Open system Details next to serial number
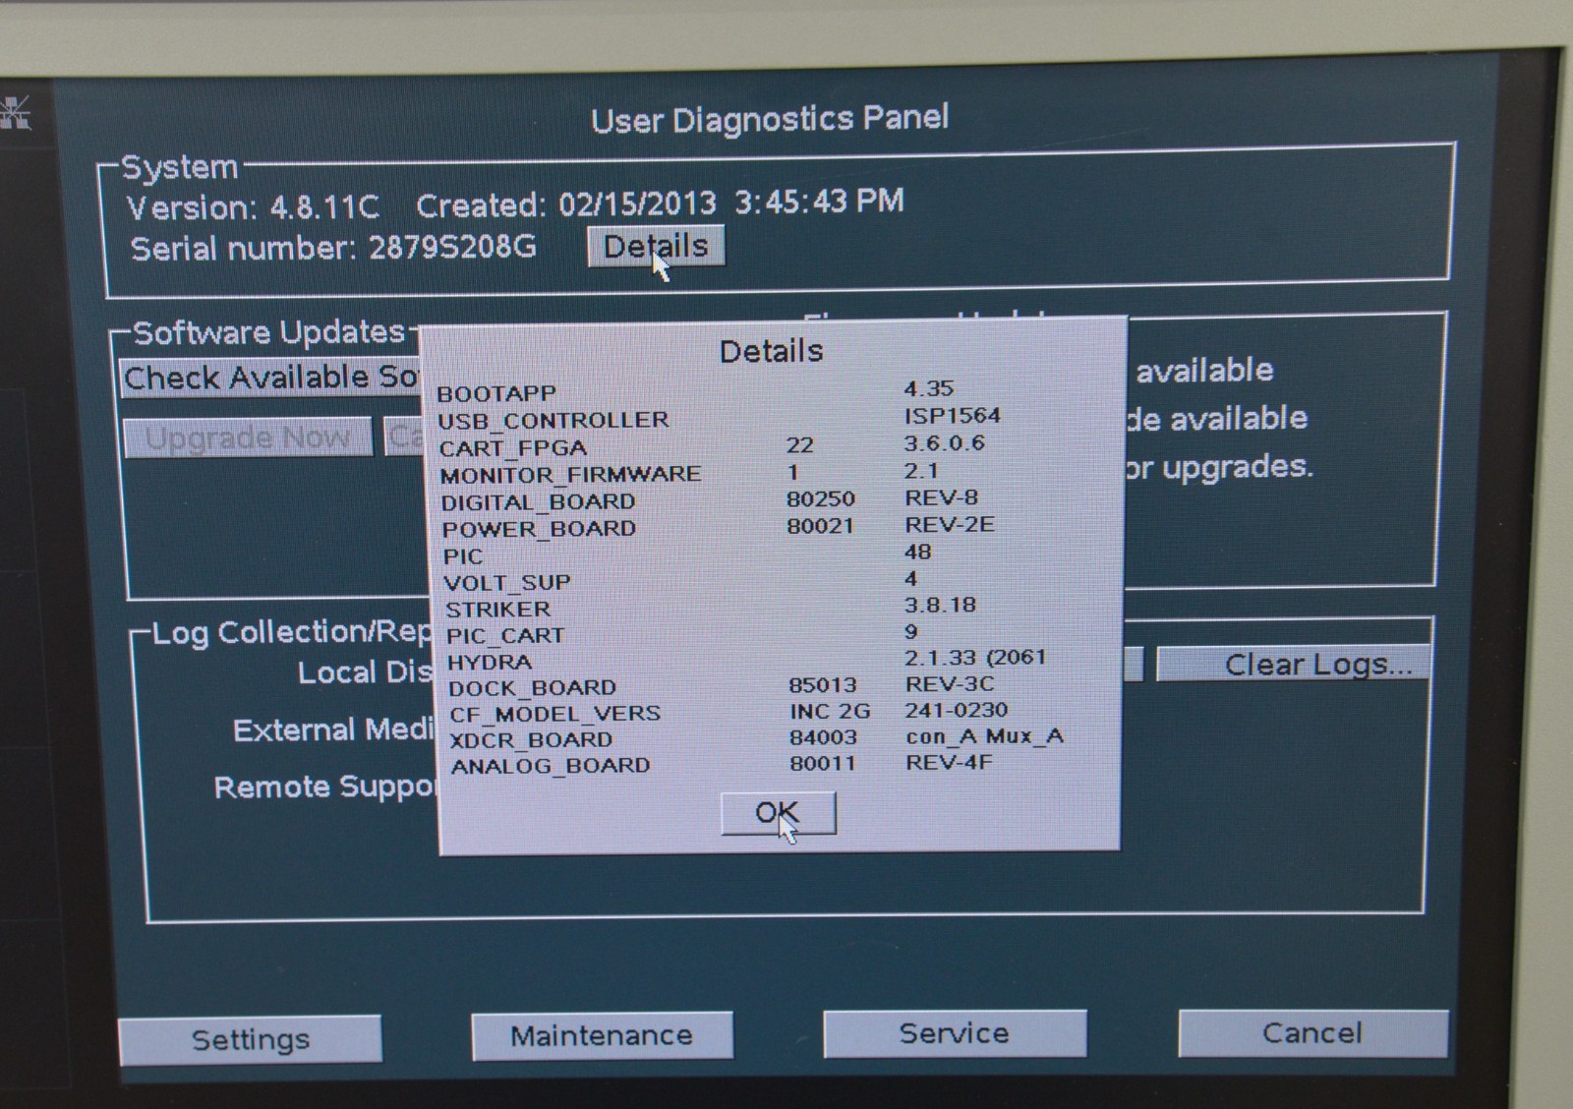Screen dimensions: 1573x1109 (656, 246)
